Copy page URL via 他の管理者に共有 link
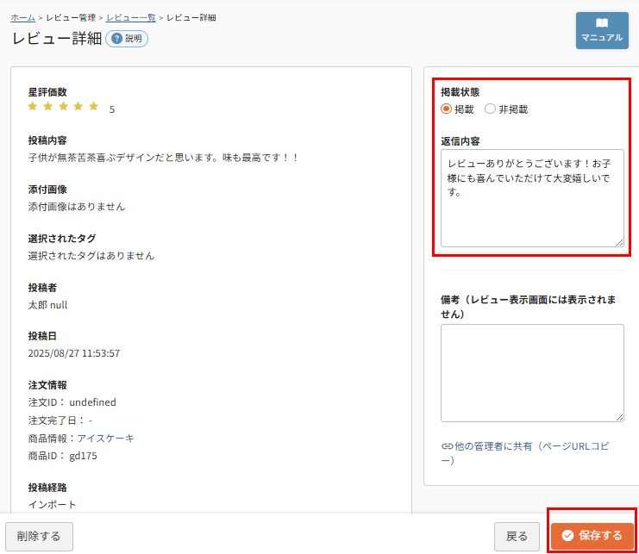The image size is (639, 554). [x=525, y=453]
